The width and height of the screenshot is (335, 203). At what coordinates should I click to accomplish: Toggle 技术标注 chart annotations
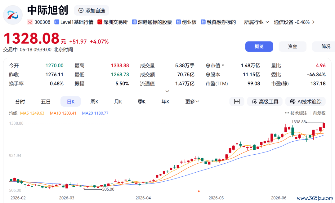(296, 113)
